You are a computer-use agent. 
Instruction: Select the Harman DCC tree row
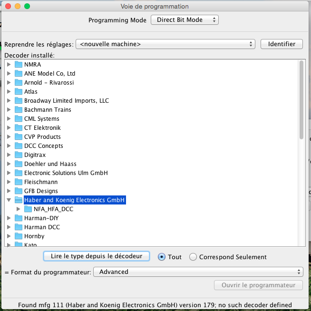[42, 227]
